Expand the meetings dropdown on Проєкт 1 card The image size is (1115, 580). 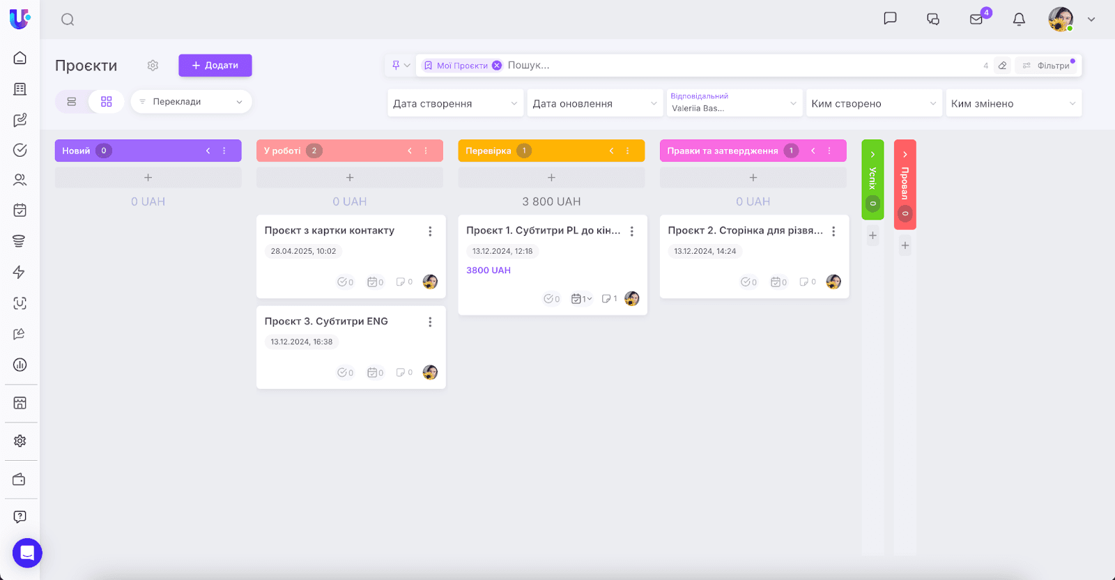[582, 299]
